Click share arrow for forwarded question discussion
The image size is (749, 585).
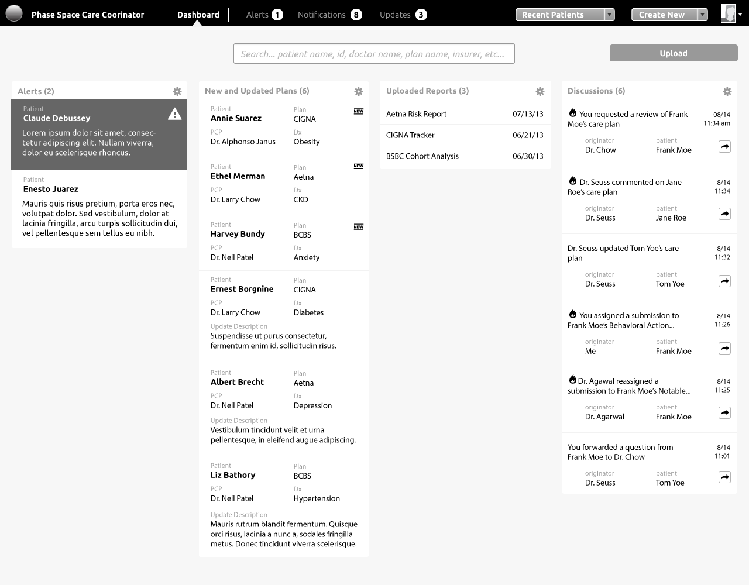(724, 477)
